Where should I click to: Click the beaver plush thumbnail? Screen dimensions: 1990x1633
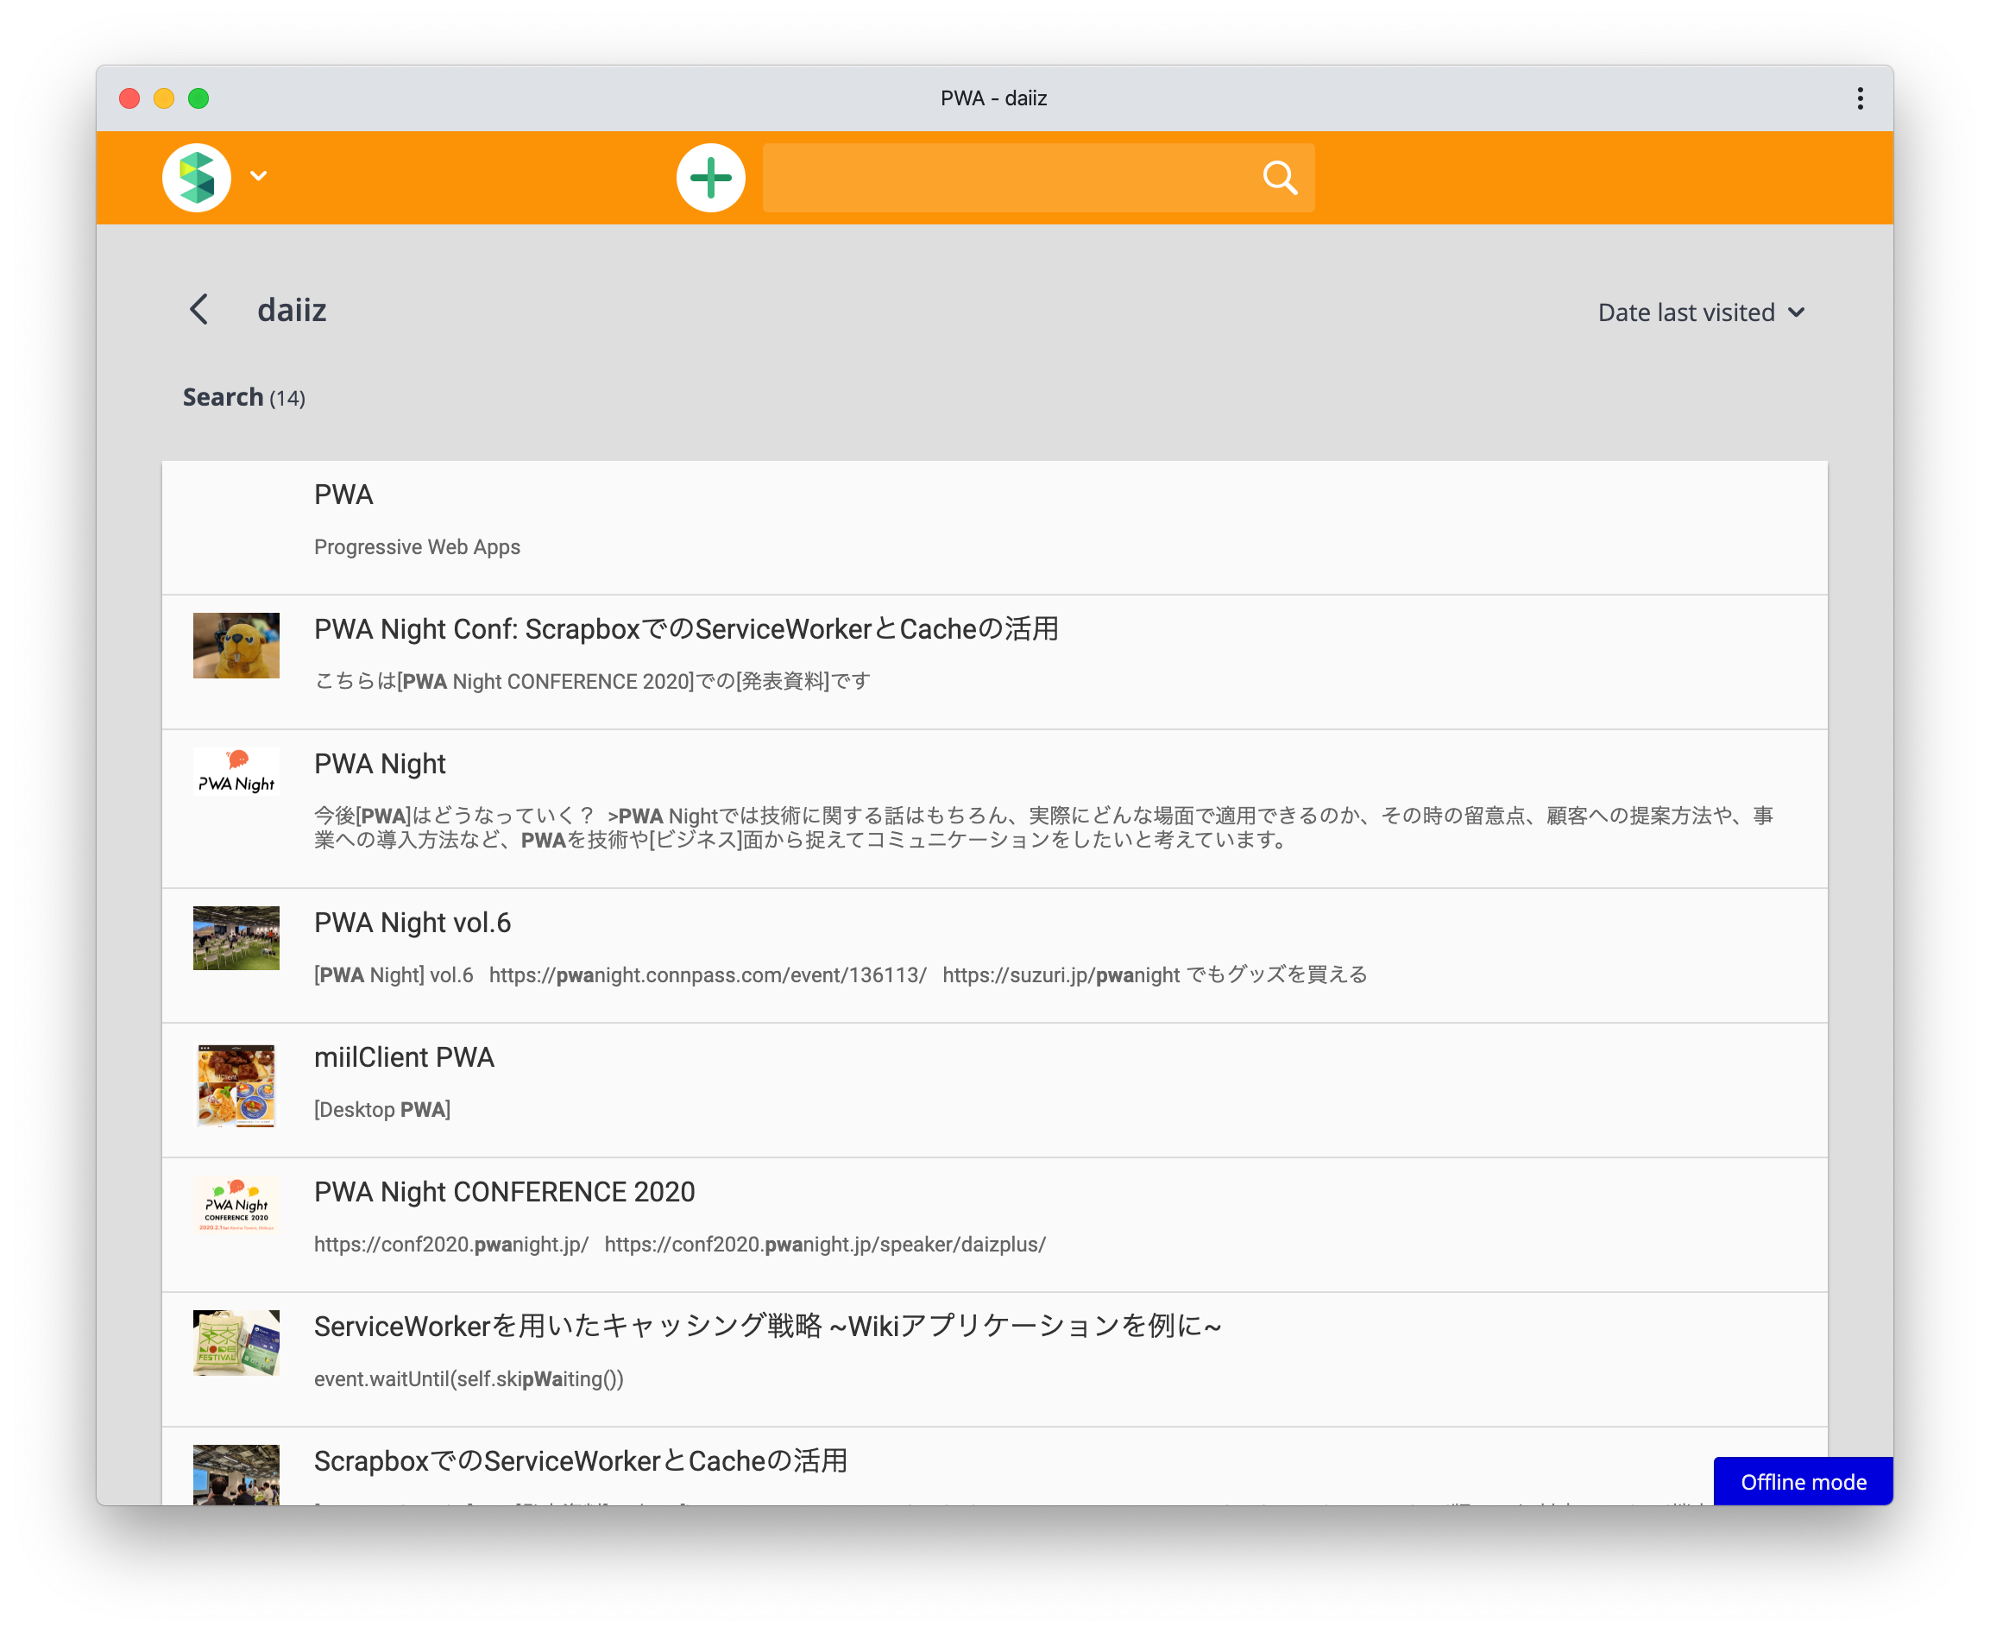[x=236, y=646]
